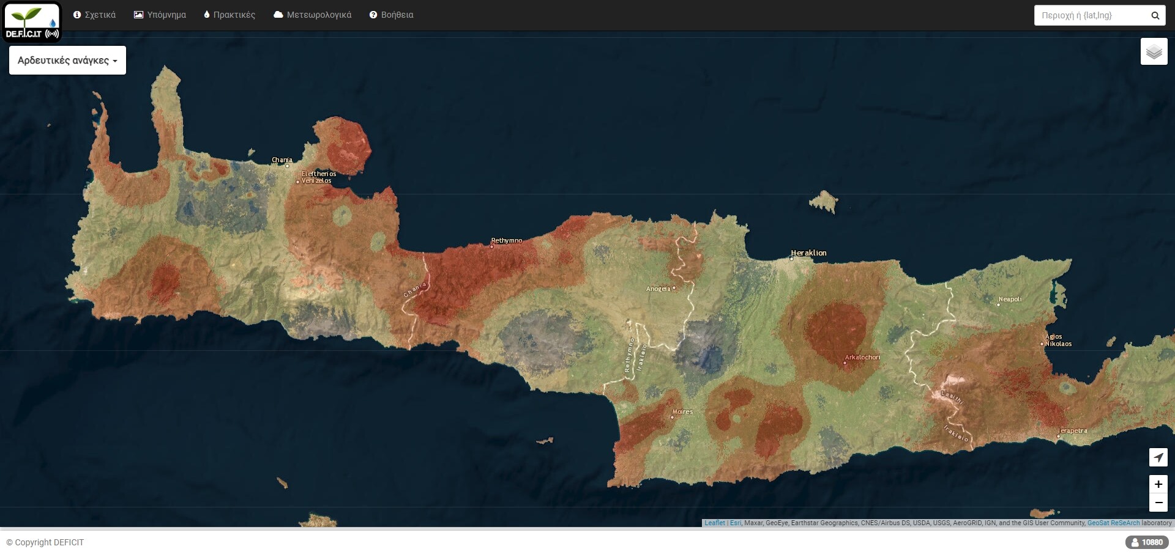Click the DEFICIT logo icon
The height and width of the screenshot is (560, 1175).
click(x=32, y=23)
